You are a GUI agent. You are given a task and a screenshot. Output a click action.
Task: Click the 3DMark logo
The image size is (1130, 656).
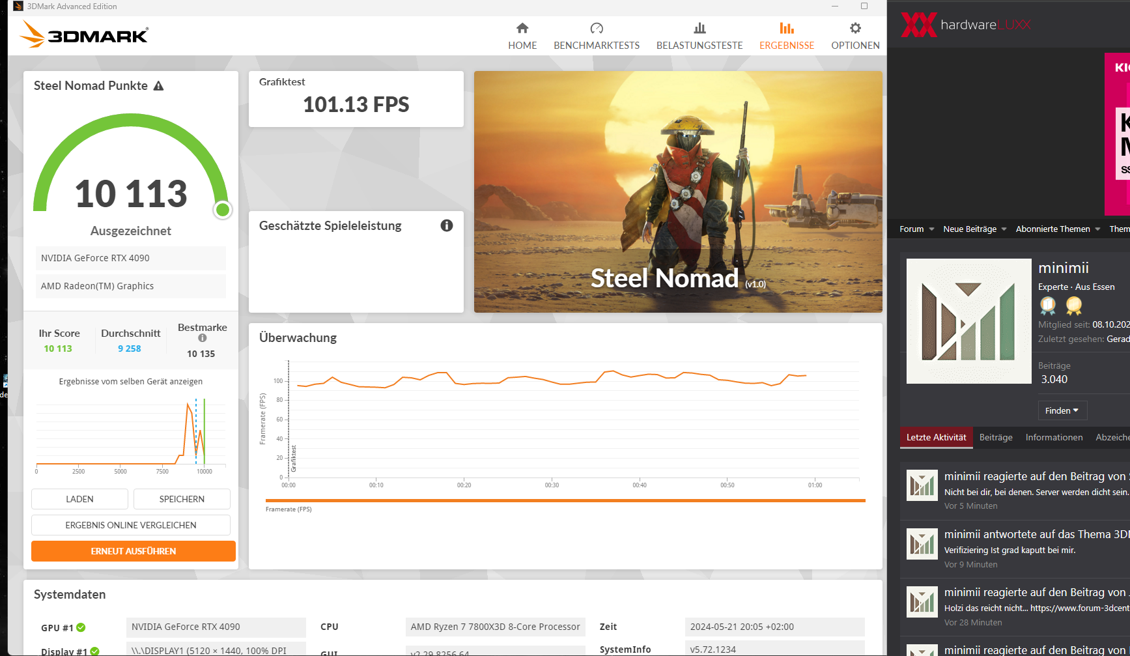pyautogui.click(x=85, y=35)
